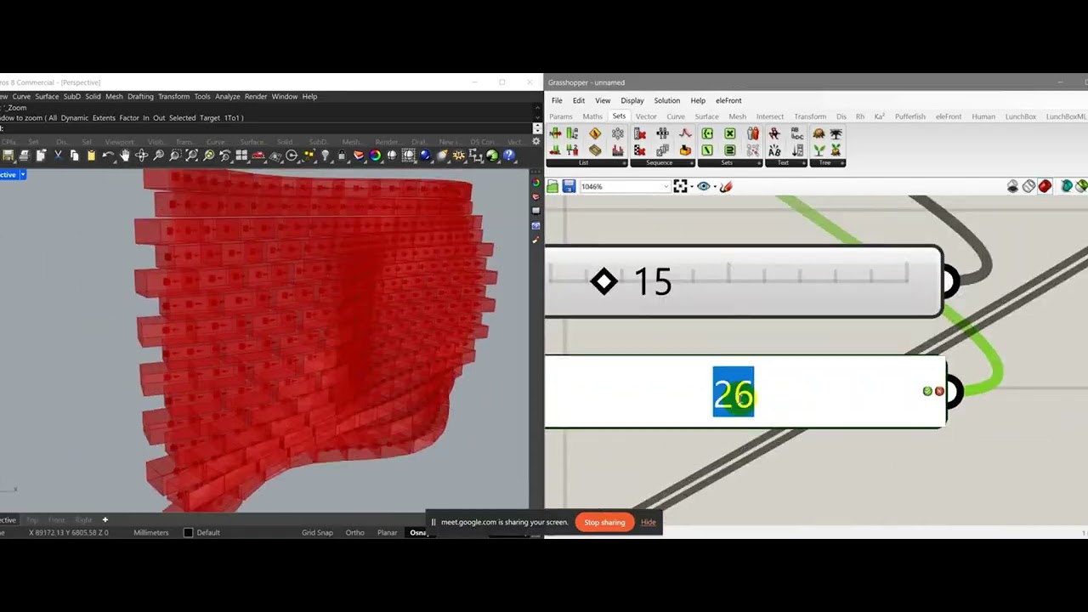Toggle Grid Snap in Rhino status bar

click(x=317, y=533)
